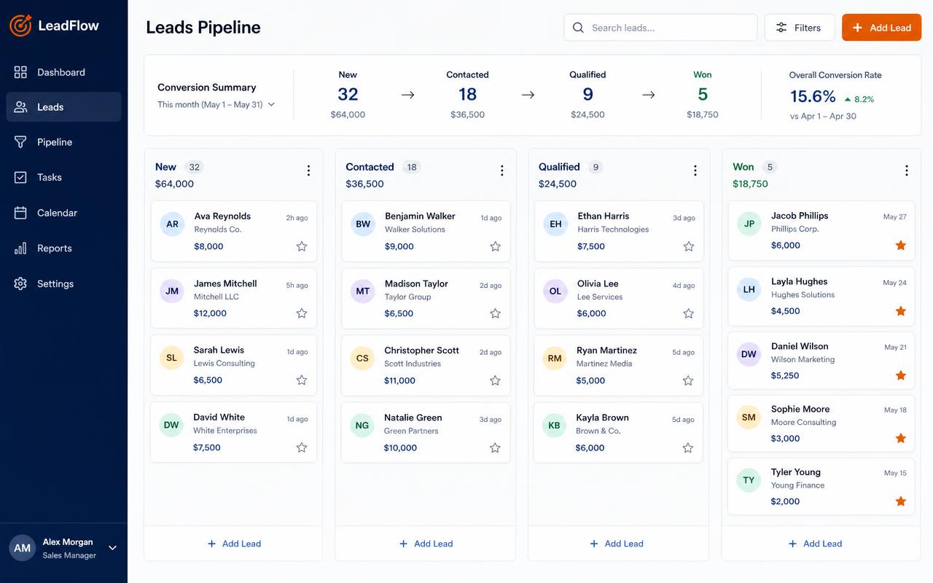Add a lead under the Contacted column
The height and width of the screenshot is (583, 933).
(426, 544)
